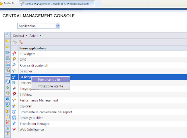Viewport: 187px width, 138px height.
Task: Select the Explorer row
Action: point(99,106)
